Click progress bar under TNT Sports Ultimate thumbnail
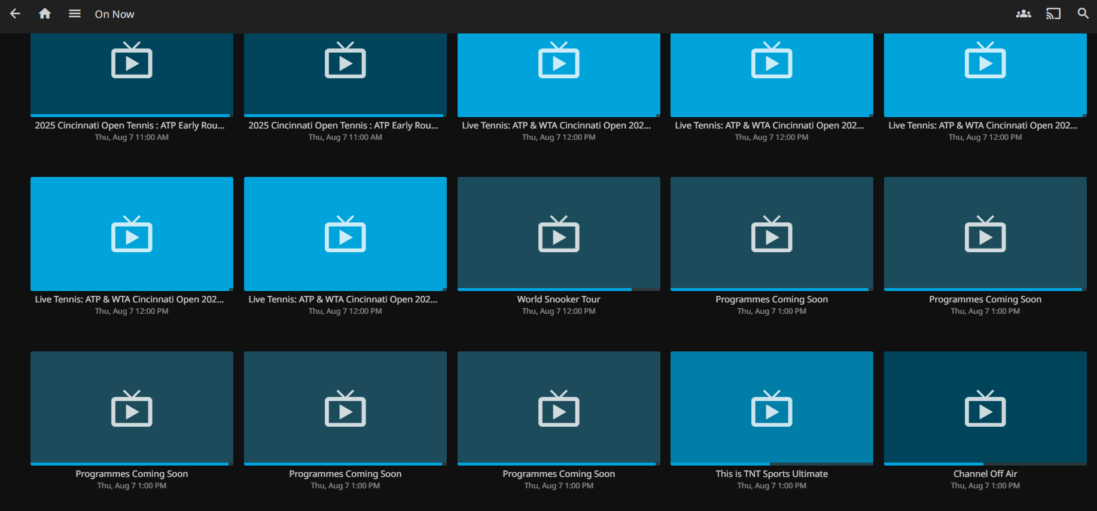The width and height of the screenshot is (1097, 511). click(772, 464)
